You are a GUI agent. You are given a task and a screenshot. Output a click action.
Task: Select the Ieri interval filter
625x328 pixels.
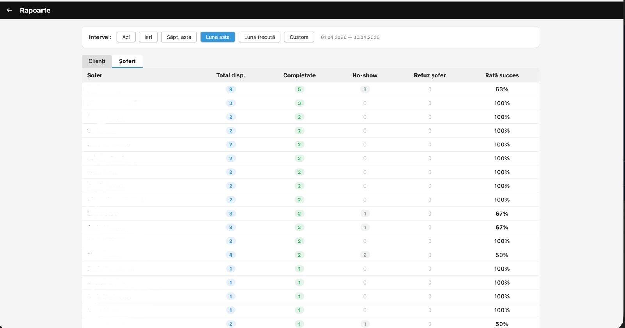click(148, 37)
